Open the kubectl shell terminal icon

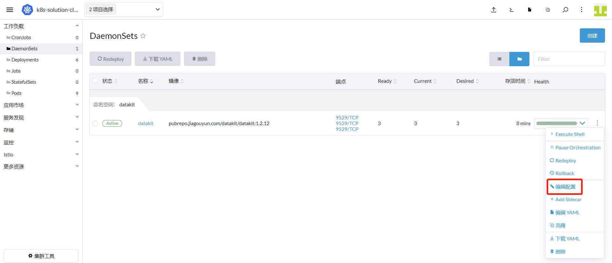point(512,10)
